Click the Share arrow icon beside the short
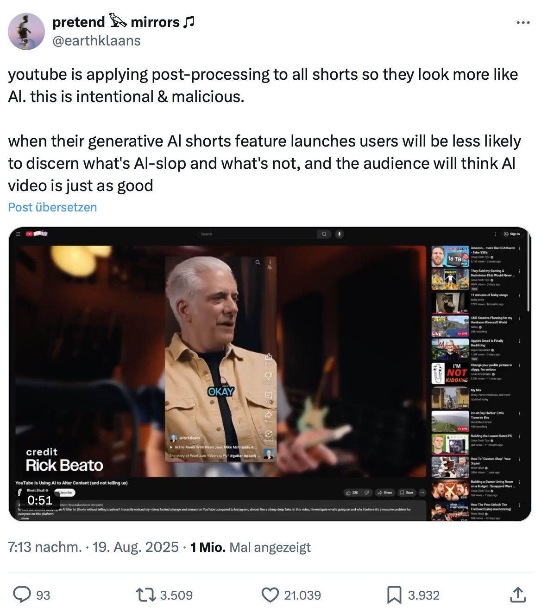Image resolution: width=541 pixels, height=614 pixels. (269, 415)
